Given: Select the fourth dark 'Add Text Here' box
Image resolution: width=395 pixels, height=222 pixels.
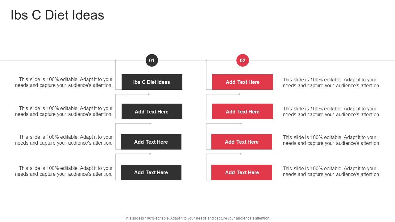Looking at the screenshot, I should point(151,172).
